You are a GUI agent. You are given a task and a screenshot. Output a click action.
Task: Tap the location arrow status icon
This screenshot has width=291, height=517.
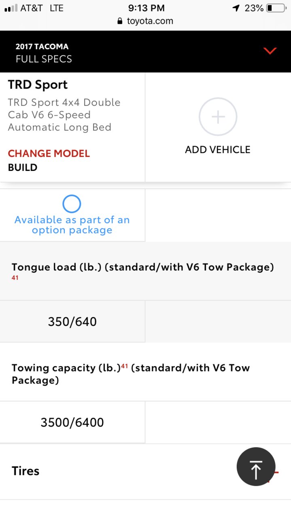point(236,8)
